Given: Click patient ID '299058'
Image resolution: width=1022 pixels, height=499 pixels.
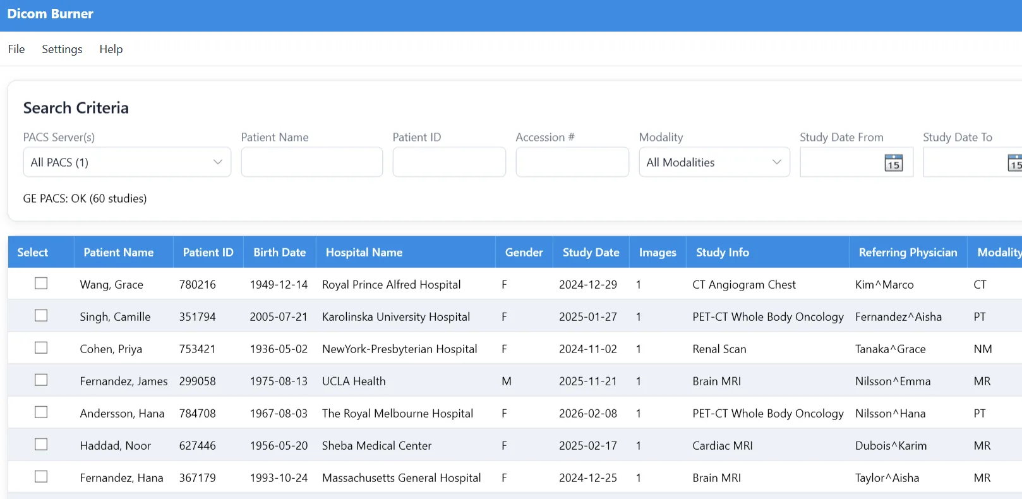Looking at the screenshot, I should tap(198, 382).
